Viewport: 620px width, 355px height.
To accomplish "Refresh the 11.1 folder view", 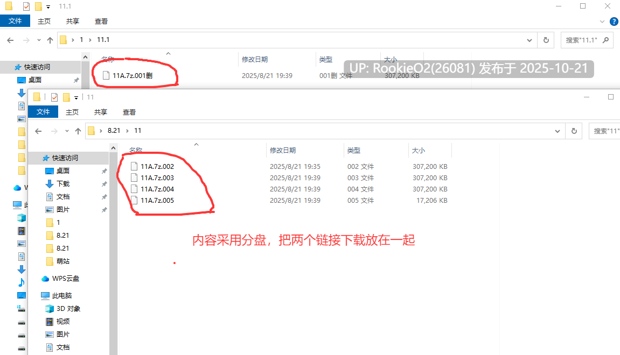I will (546, 40).
